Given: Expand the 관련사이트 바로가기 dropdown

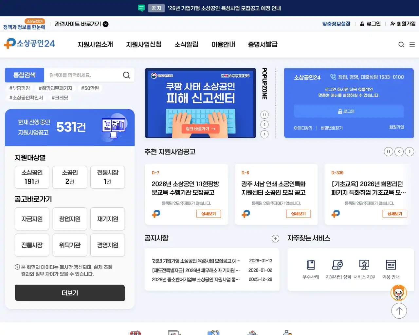Looking at the screenshot, I should click(x=105, y=24).
